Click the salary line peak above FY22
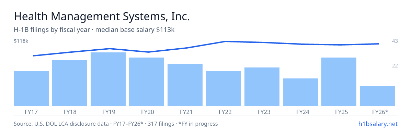The height and width of the screenshot is (137, 412). [x=225, y=41]
